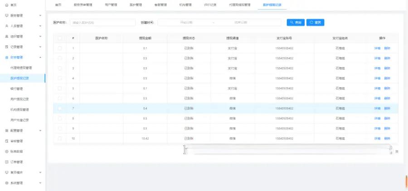Expand the 人员管理 submenu arrow
The image size is (408, 191).
(40, 26)
